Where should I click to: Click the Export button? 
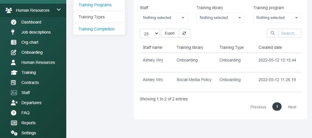point(170,33)
